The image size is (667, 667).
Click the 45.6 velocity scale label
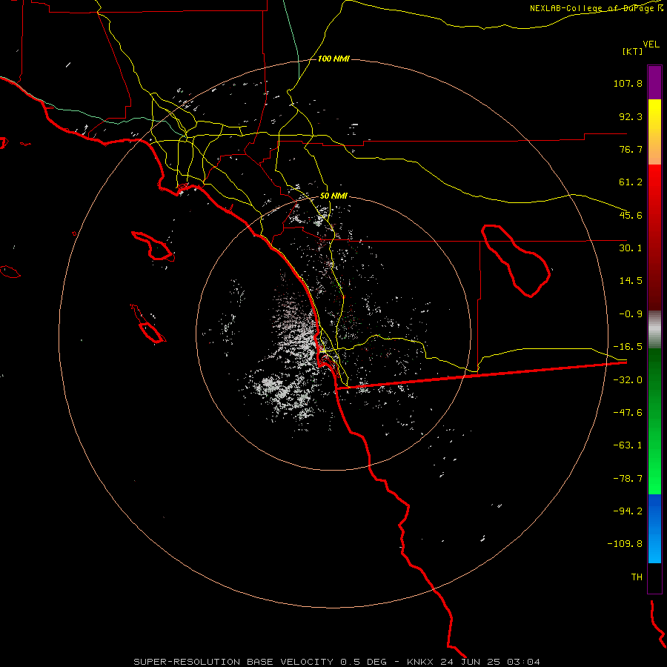tap(631, 215)
